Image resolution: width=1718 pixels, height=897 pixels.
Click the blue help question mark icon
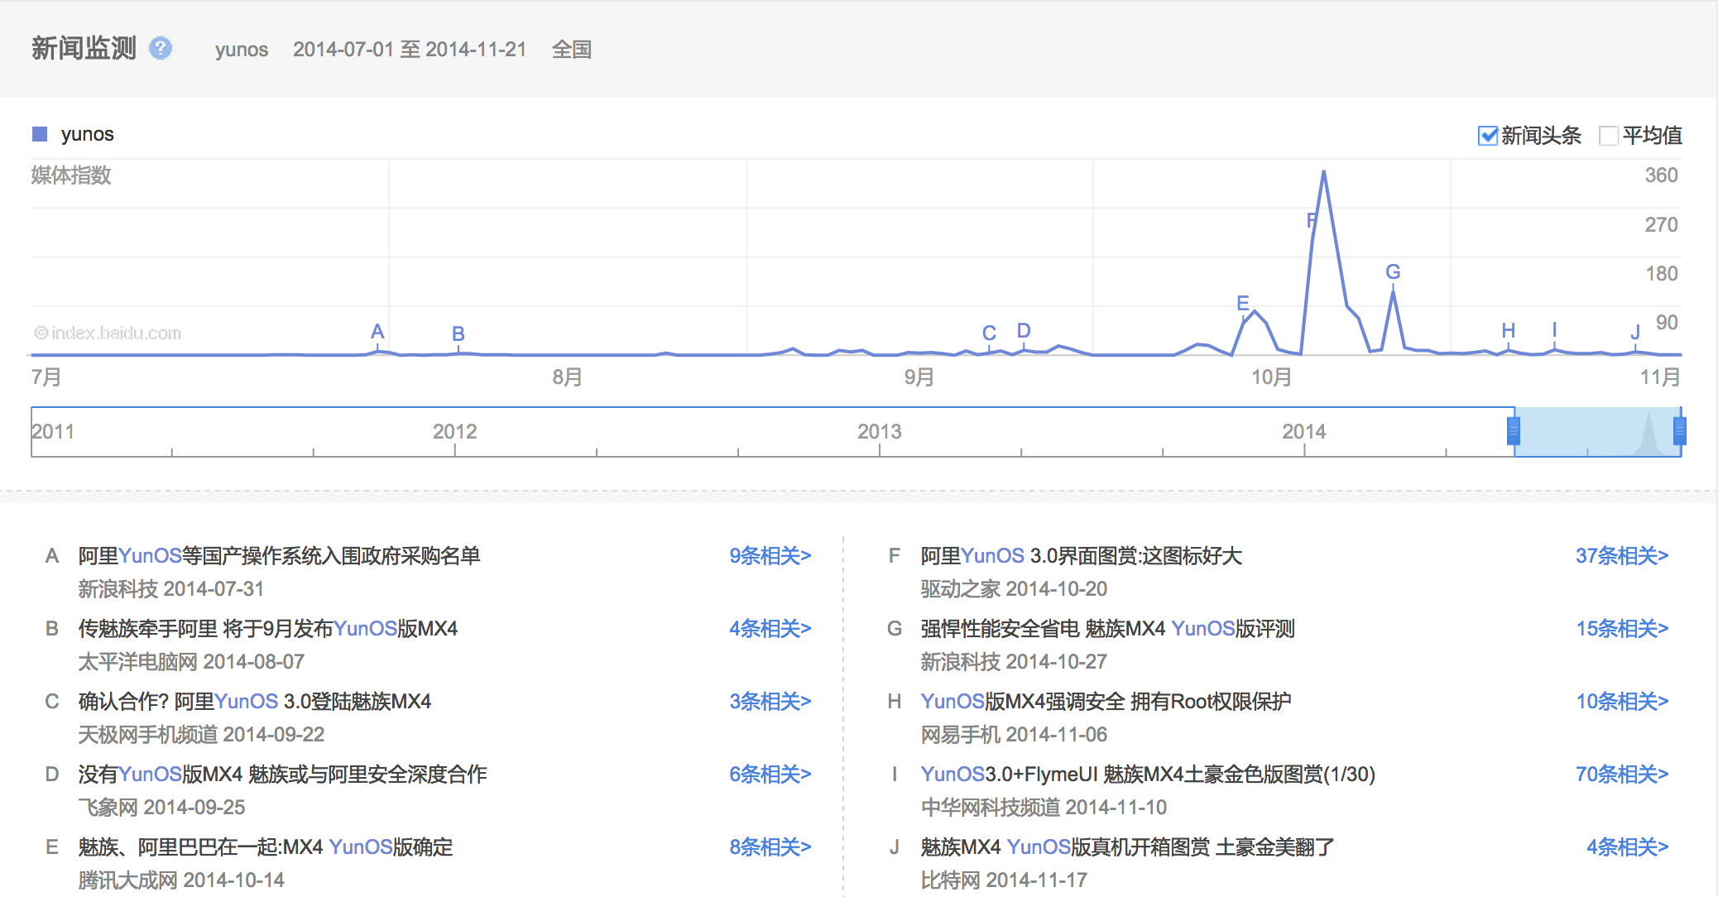click(161, 48)
